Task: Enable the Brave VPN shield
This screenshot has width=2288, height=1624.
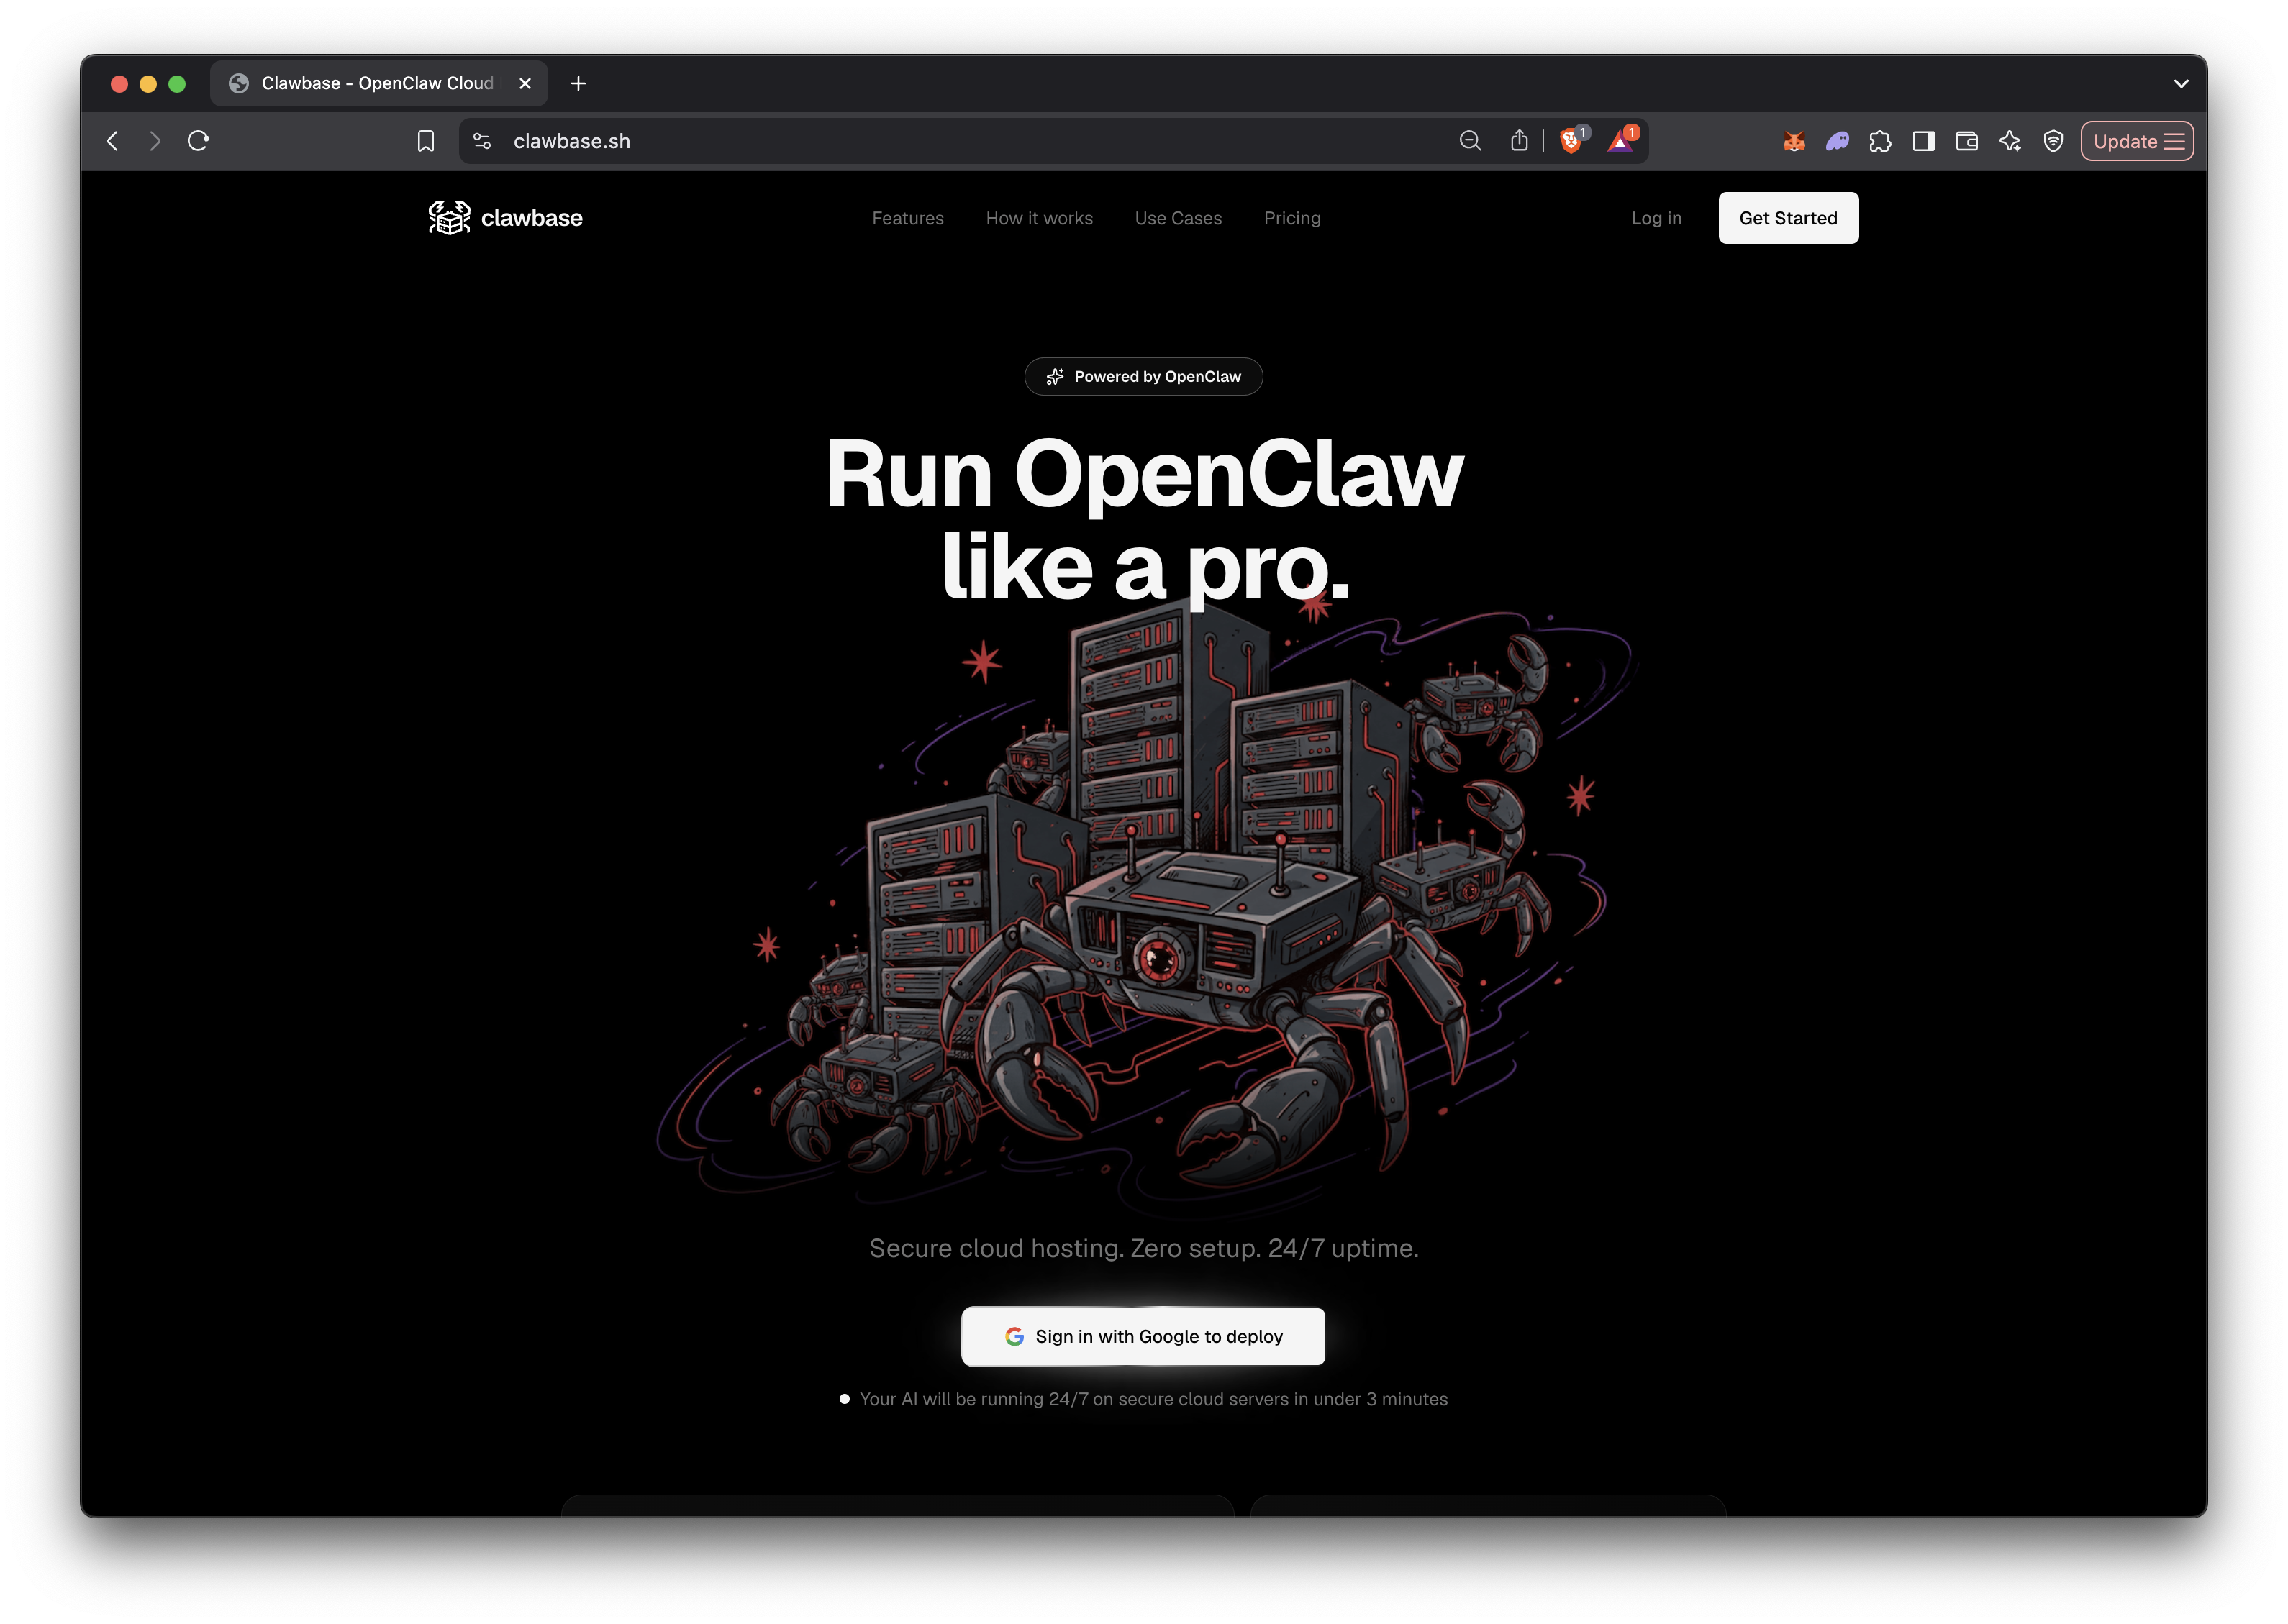Action: click(2053, 141)
